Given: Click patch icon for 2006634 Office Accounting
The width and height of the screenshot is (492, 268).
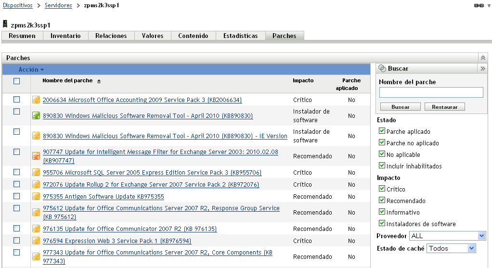Looking at the screenshot, I should point(36,100).
